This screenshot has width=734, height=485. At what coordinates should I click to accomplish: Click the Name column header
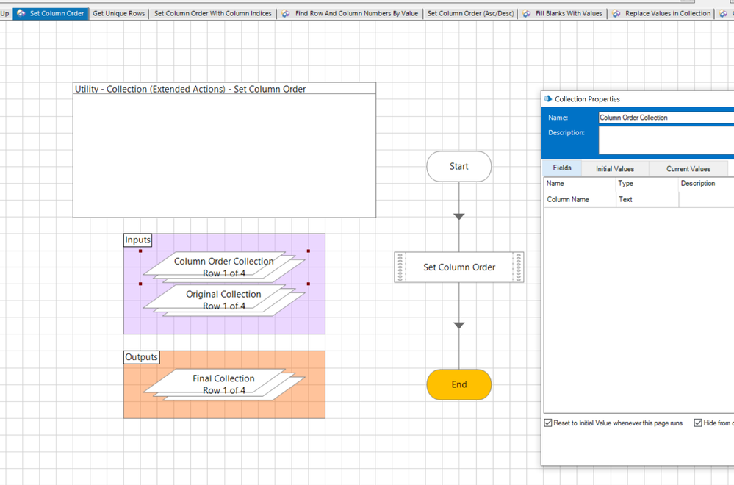pos(580,184)
